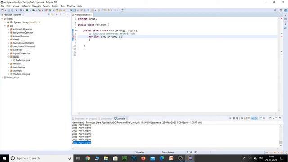This screenshot has height=162, width=288.
Task: Open the Navigate menu
Action: click(x=36, y=6)
